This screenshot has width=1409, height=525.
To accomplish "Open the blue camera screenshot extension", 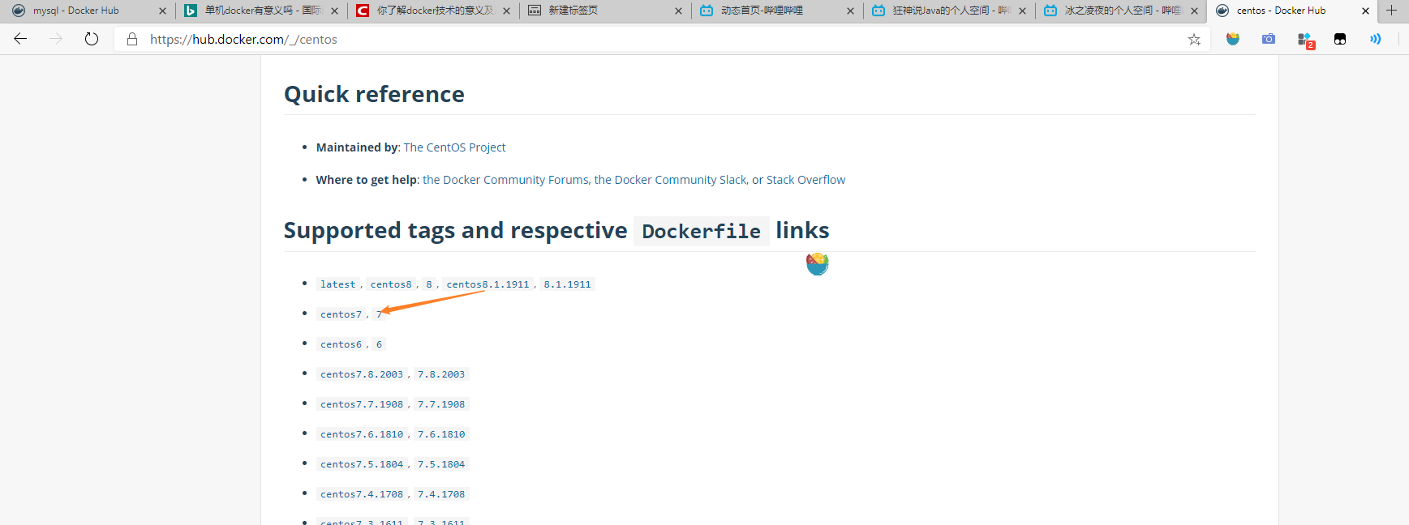I will (1269, 39).
